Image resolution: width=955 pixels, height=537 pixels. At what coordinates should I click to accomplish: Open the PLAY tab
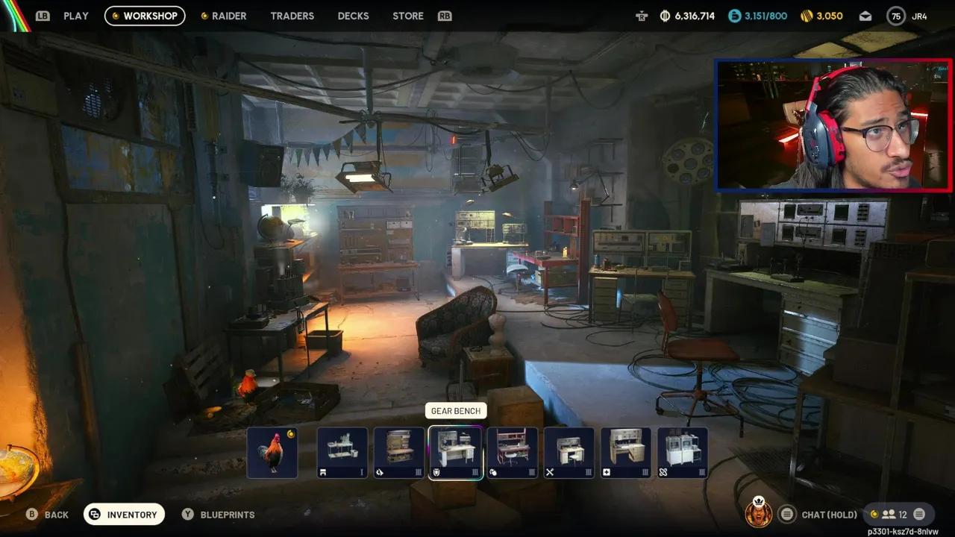[76, 16]
